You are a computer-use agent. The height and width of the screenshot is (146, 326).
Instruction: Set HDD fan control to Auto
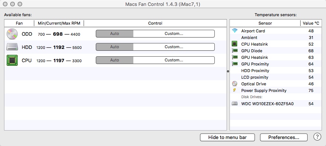click(x=115, y=47)
